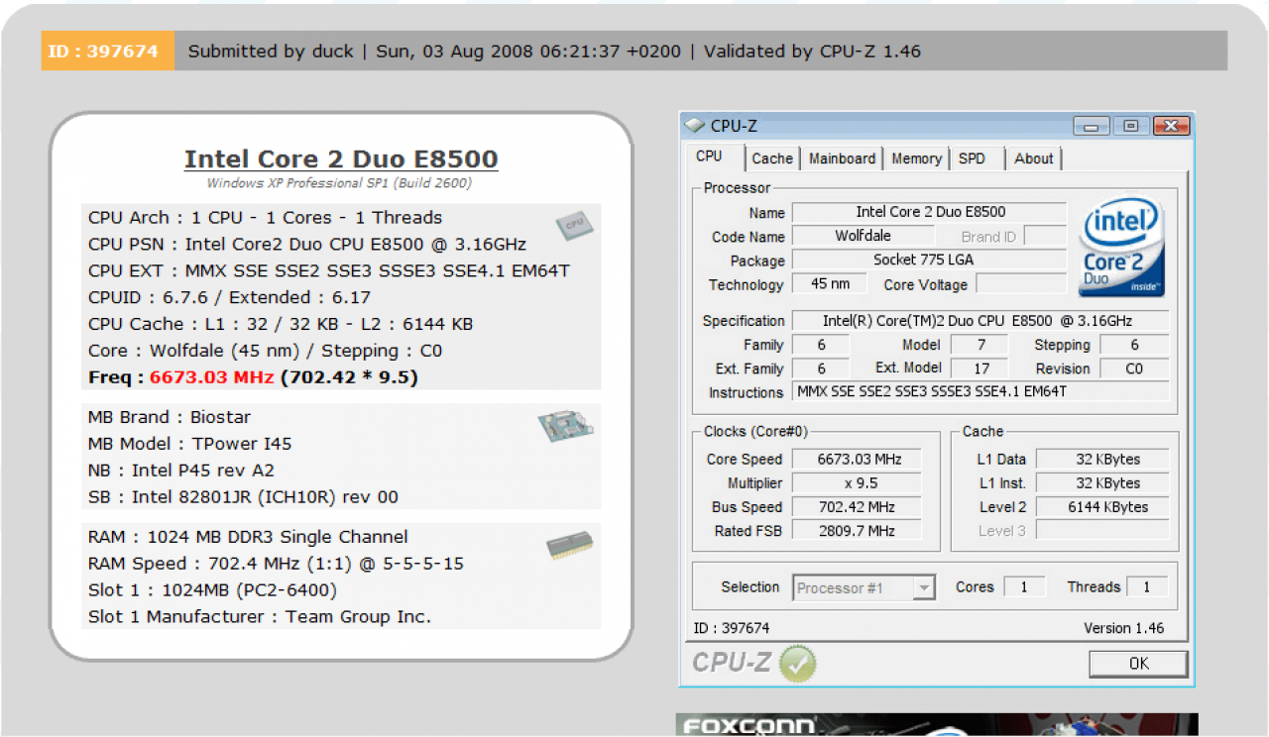
Task: Click the Specification text field
Action: (x=981, y=321)
